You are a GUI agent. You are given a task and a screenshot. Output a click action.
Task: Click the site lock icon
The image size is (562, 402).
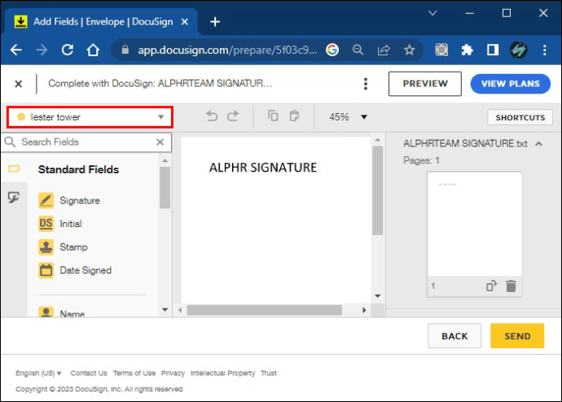pos(125,50)
